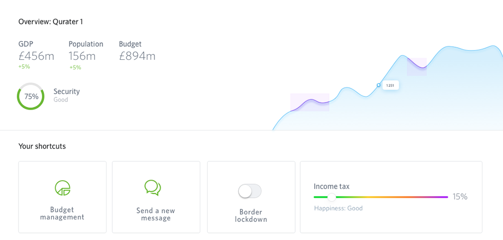The image size is (503, 240).
Task: Toggle the Border lockdown switch
Action: pos(250,191)
